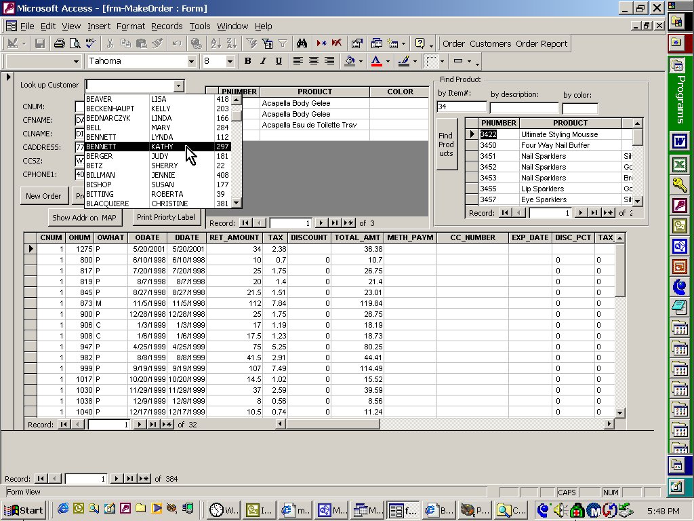
Task: Toggle Underline formatting
Action: click(x=279, y=61)
